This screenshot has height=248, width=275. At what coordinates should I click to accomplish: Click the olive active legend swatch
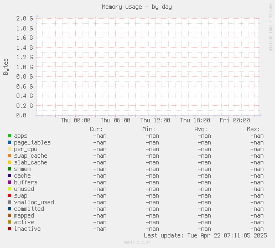[x=9, y=222]
